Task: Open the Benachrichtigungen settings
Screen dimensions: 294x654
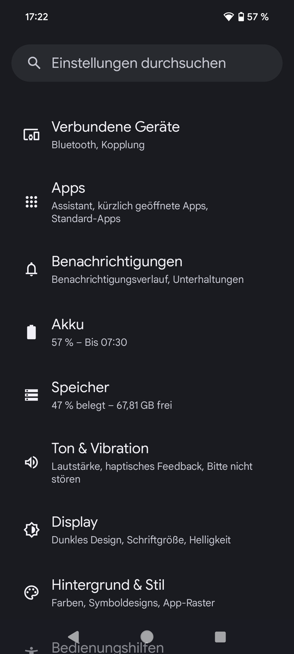Action: click(x=147, y=269)
